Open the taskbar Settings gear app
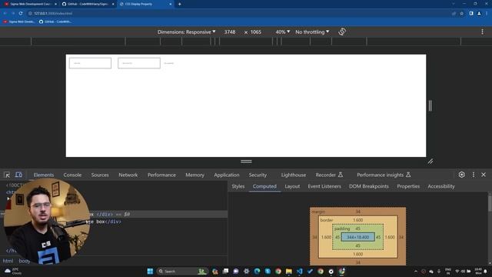This screenshot has width=492, height=277. pyautogui.click(x=246, y=271)
